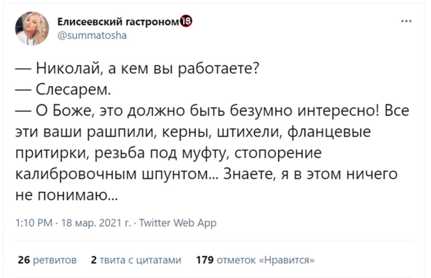Click the phrase 'калибровочным шпунтом'
The image size is (431, 278).
[115, 174]
